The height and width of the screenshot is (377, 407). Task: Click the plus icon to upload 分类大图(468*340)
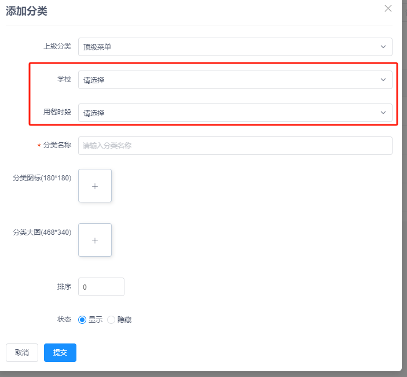pyautogui.click(x=95, y=241)
